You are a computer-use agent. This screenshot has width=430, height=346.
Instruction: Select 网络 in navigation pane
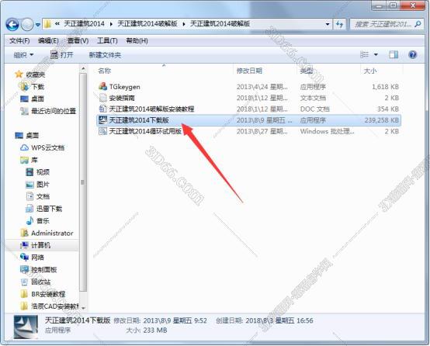tap(33, 258)
